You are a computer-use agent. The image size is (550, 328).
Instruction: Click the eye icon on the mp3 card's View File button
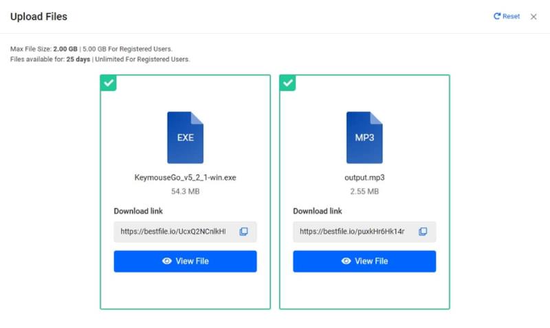coord(346,261)
